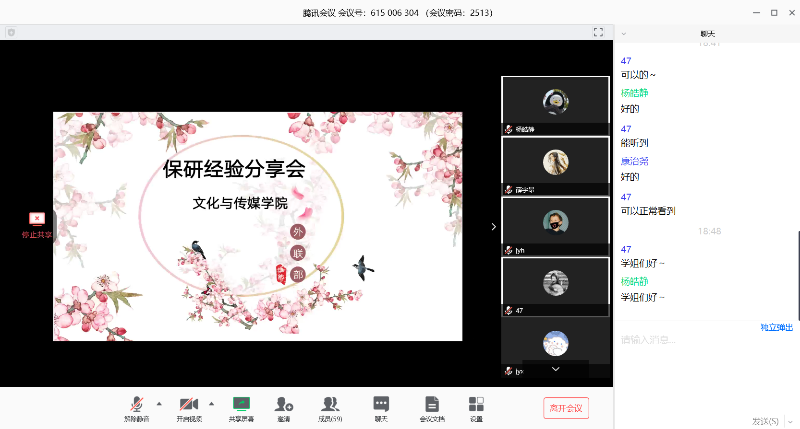Open meeting documents icon
This screenshot has width=800, height=429.
[x=432, y=405]
